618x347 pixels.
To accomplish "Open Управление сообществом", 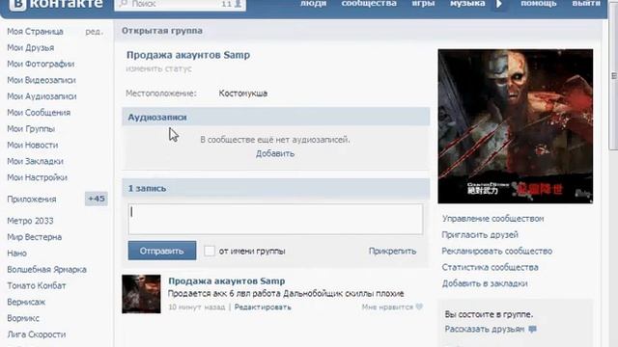I will (x=492, y=219).
